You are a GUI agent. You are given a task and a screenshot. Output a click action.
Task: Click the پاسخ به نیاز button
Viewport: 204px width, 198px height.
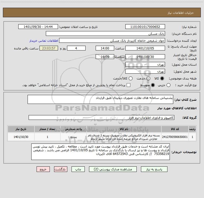154,169
